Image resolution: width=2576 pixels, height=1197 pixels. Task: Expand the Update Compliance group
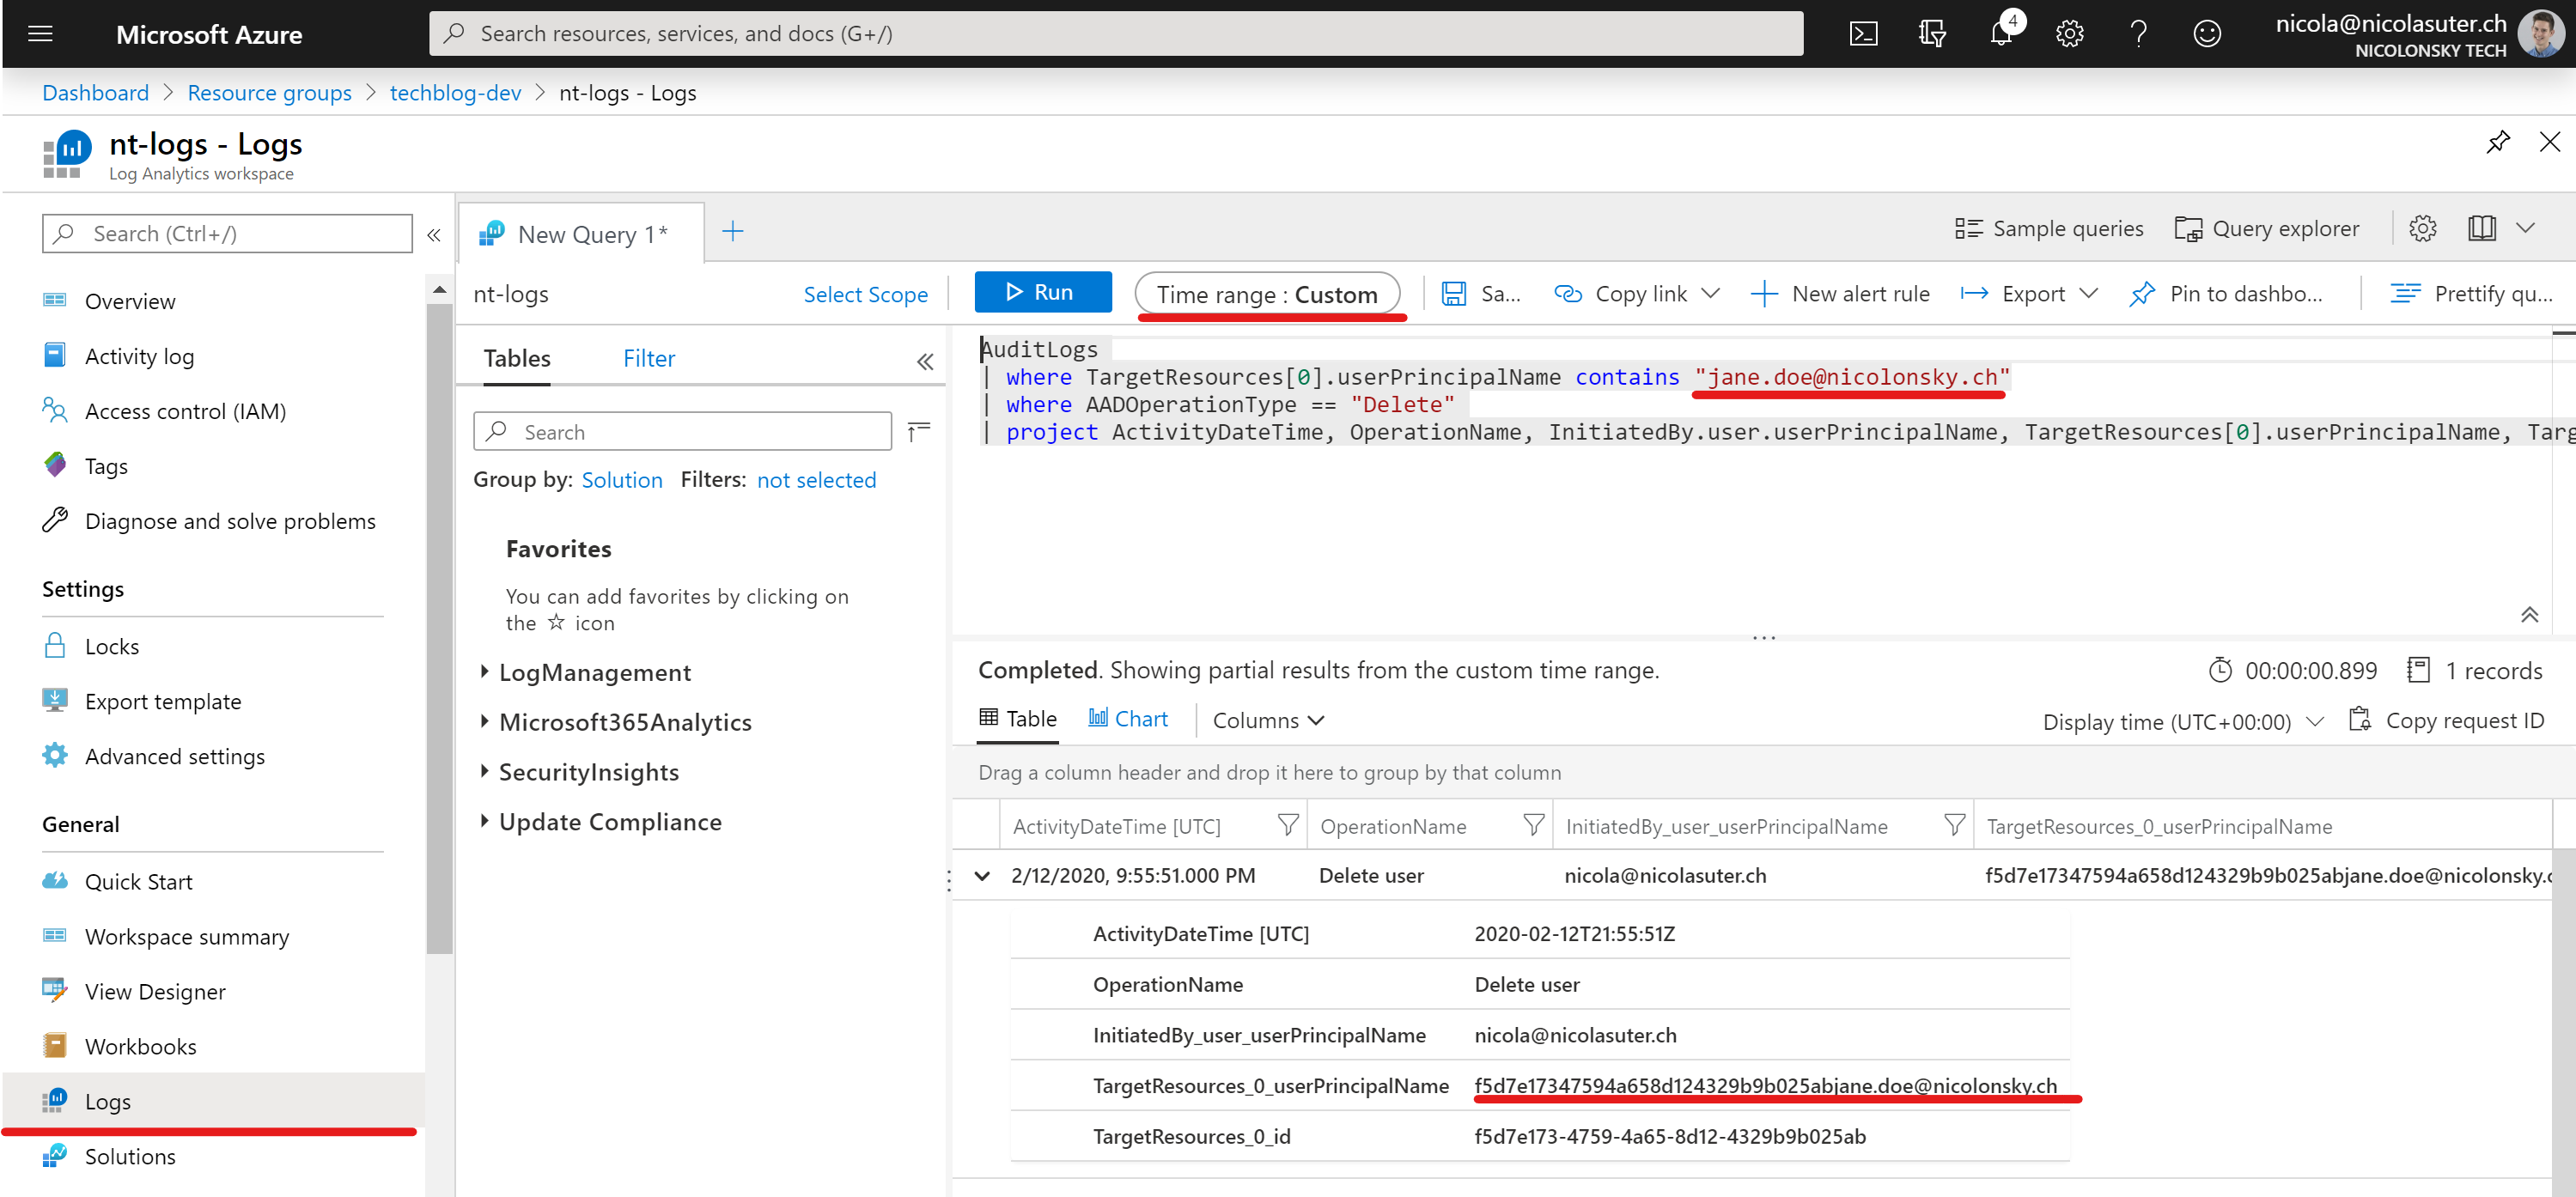(484, 821)
